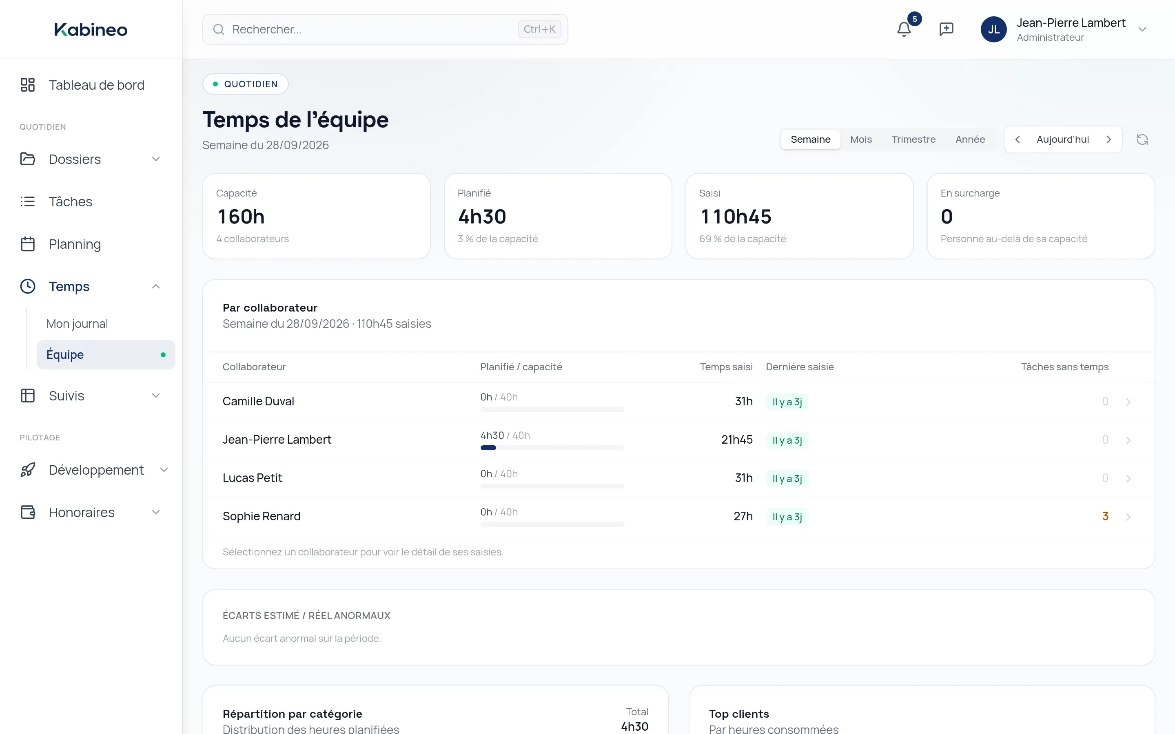This screenshot has height=734, width=1175.
Task: Click Camille Duval planned capacity bar
Action: (552, 410)
